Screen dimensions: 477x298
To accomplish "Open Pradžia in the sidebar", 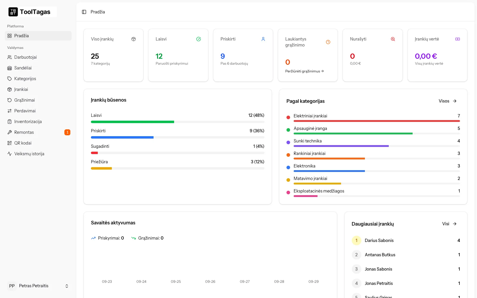I will (x=38, y=36).
